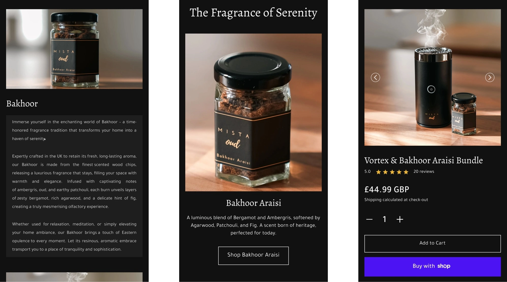
Task: Click the last gold star in rating
Action: click(406, 172)
